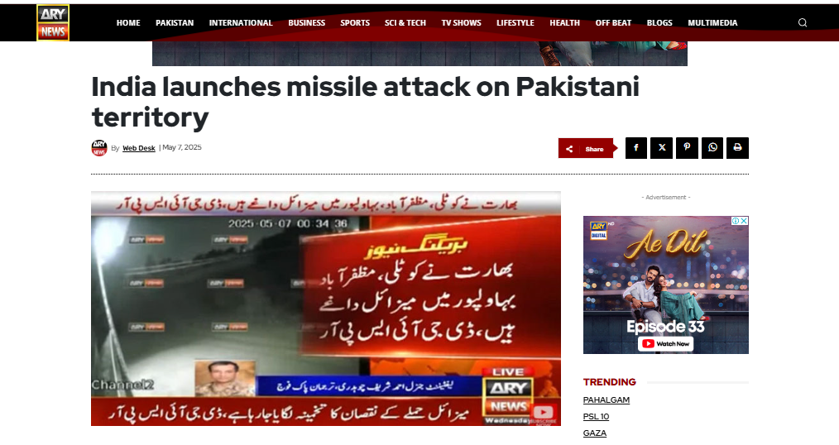Pin article on Pinterest

pyautogui.click(x=687, y=148)
